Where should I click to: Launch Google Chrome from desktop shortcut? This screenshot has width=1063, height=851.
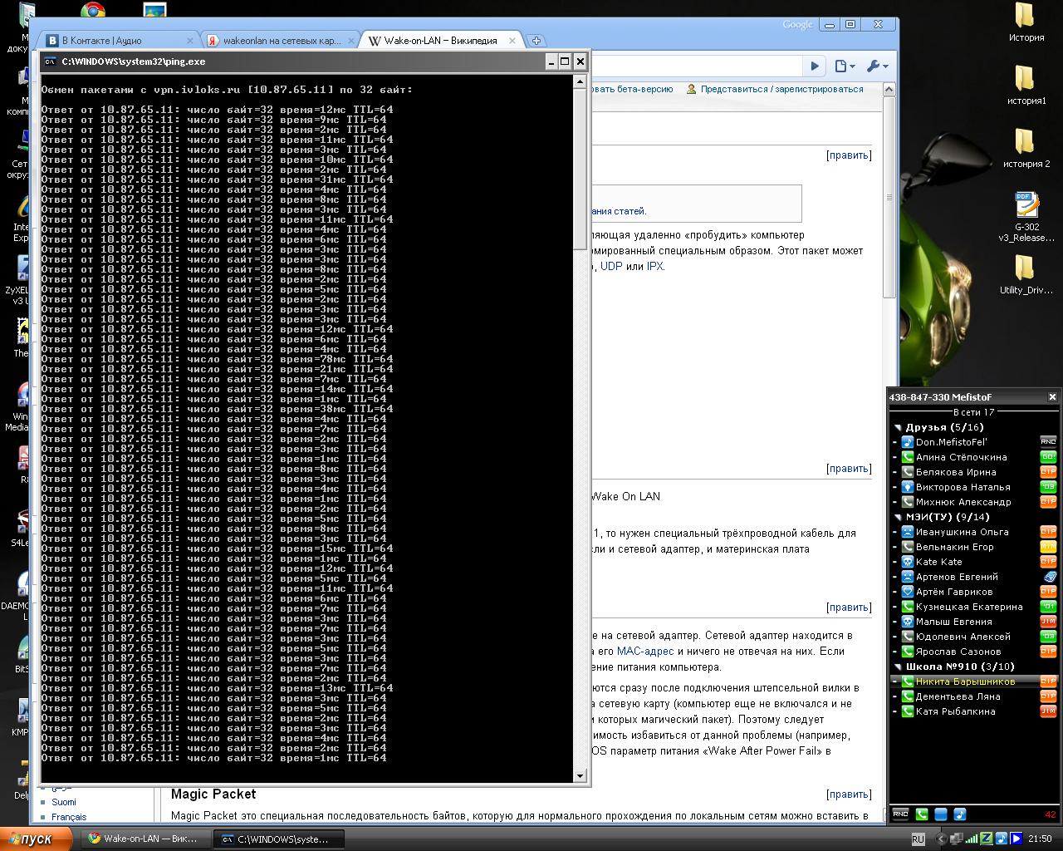92,11
